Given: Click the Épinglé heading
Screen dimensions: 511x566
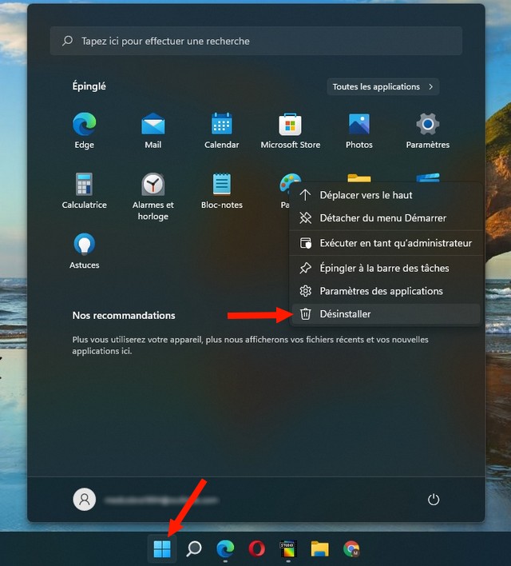Looking at the screenshot, I should tap(89, 86).
